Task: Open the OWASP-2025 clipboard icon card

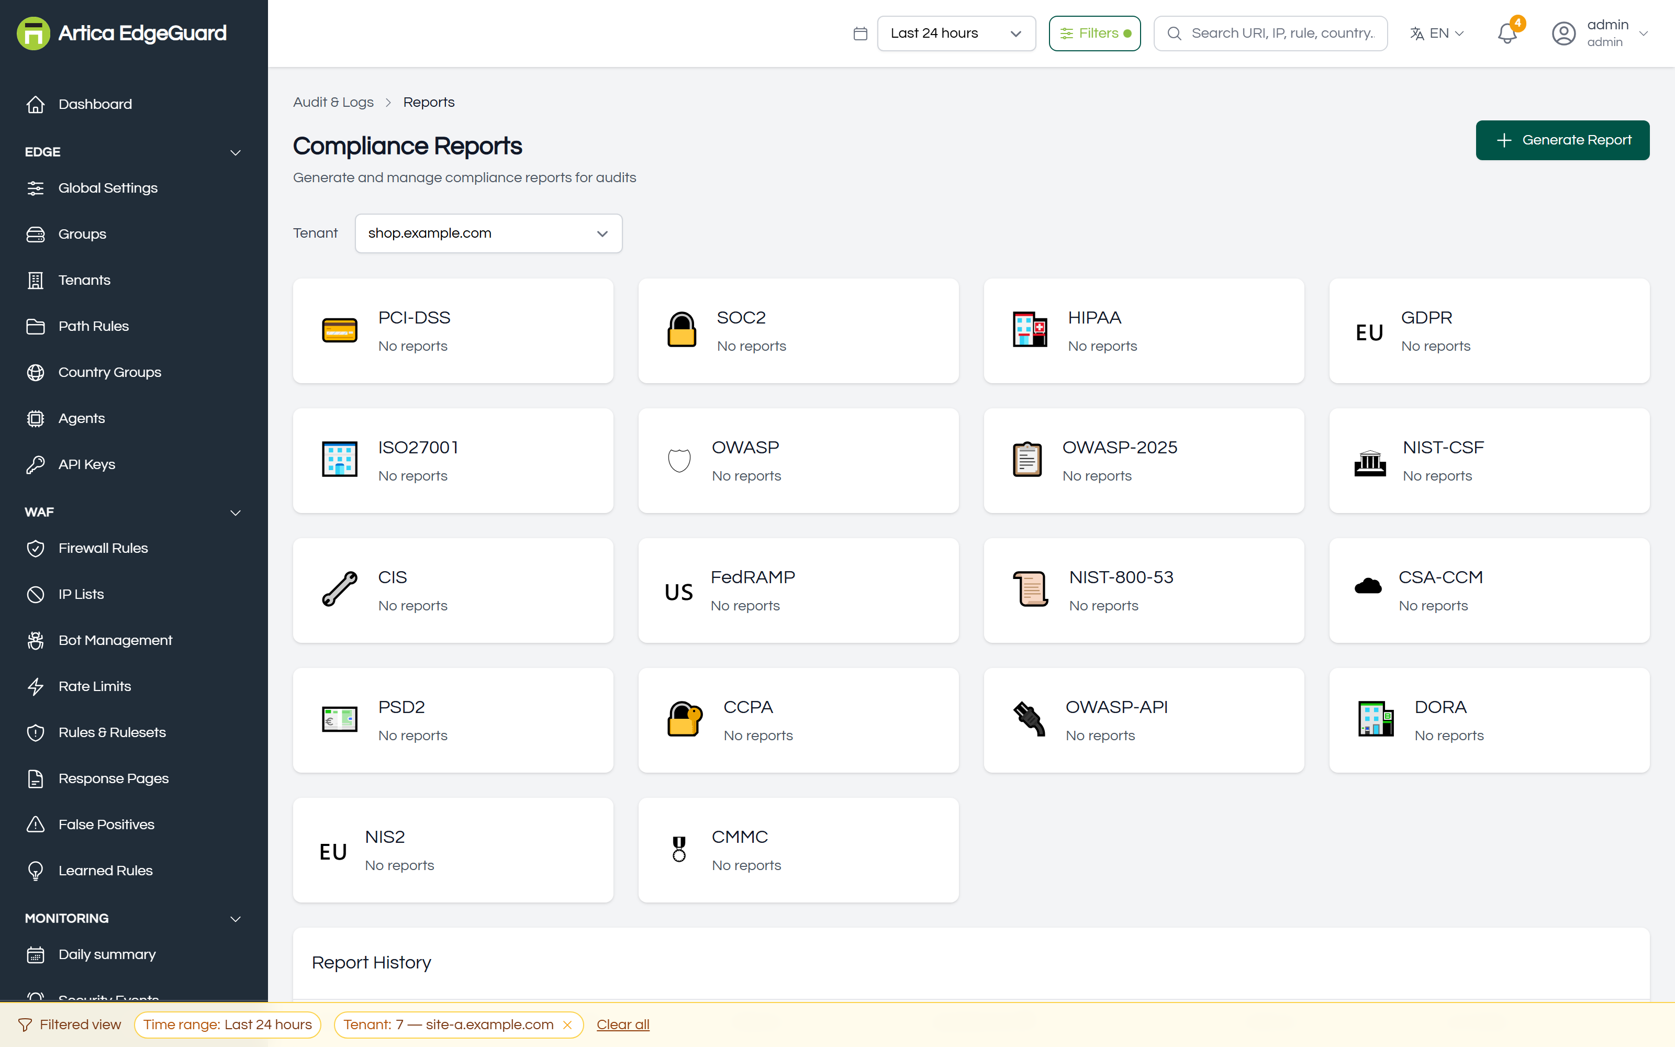Action: tap(1143, 461)
